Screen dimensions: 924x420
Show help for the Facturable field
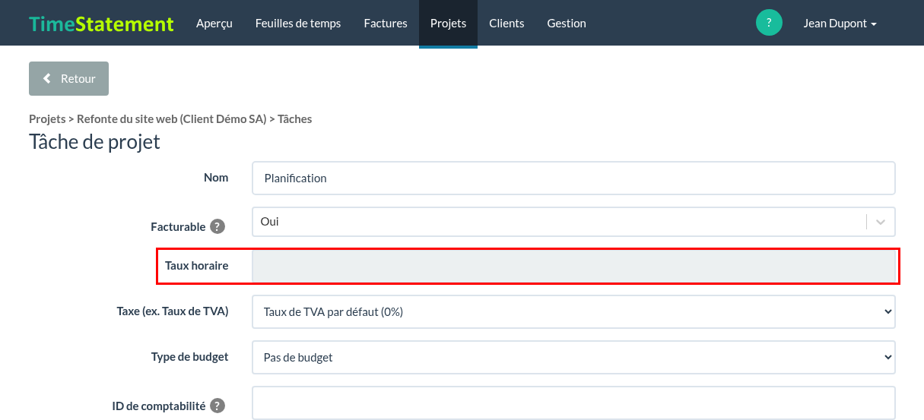point(218,226)
